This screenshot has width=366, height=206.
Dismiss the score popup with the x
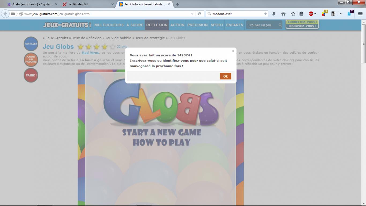[x=233, y=51]
